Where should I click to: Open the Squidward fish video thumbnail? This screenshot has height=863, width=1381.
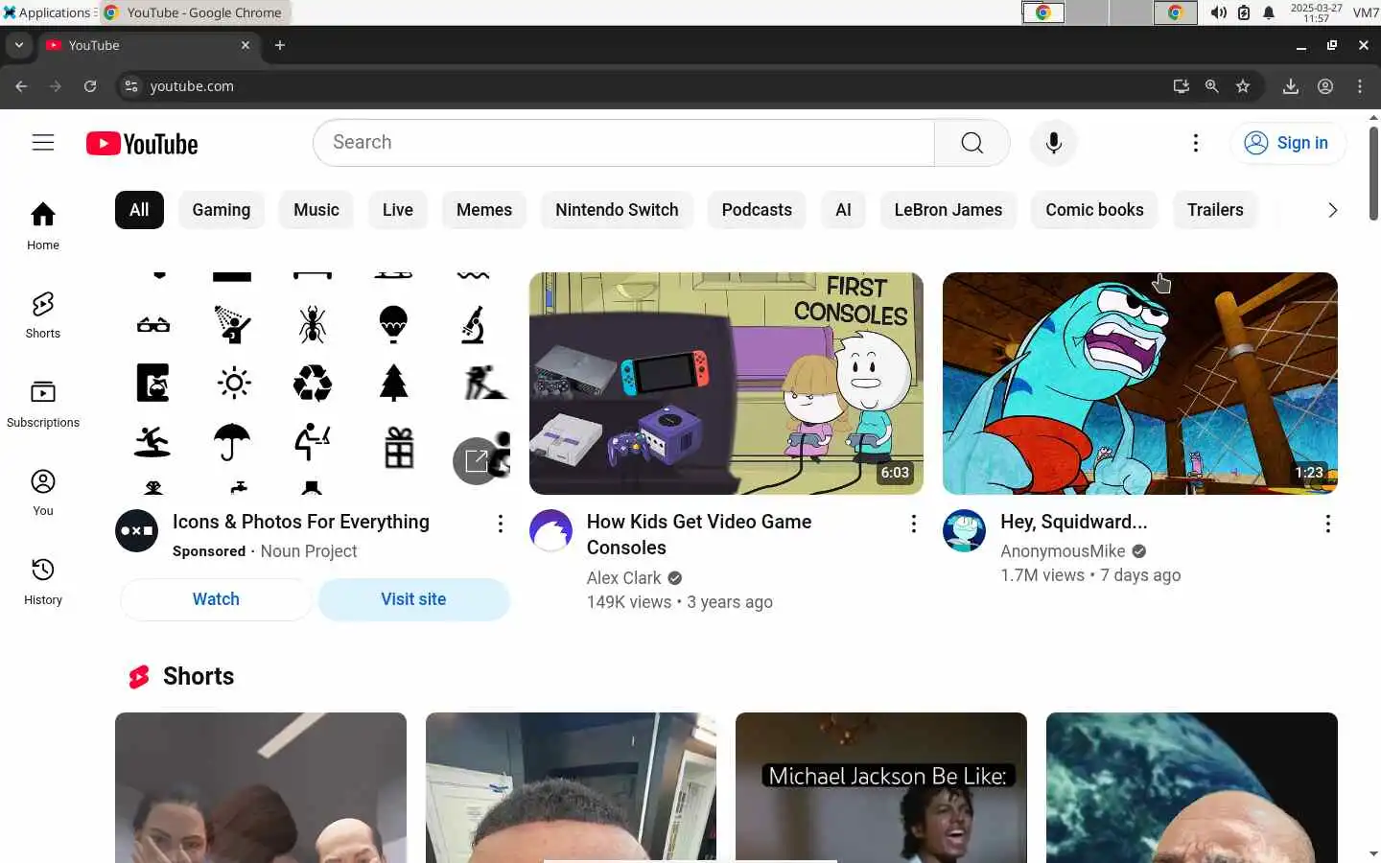[x=1139, y=384]
